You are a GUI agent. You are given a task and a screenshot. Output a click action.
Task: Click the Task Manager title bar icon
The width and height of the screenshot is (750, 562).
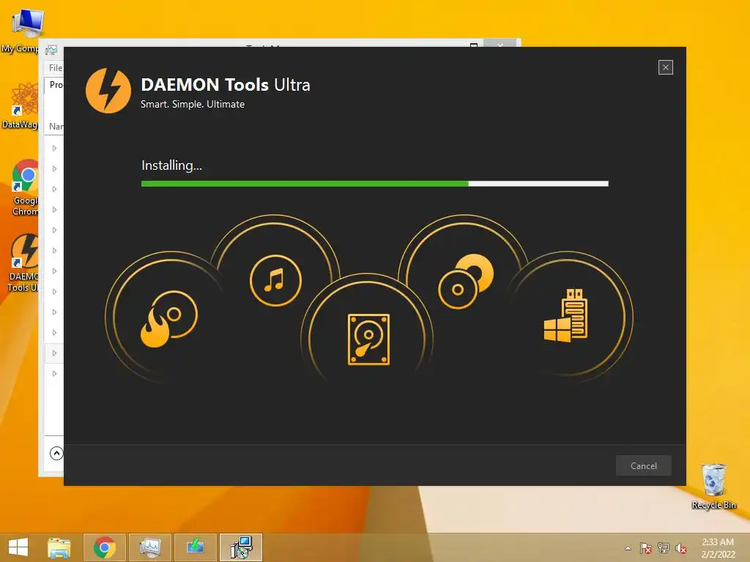pos(51,50)
